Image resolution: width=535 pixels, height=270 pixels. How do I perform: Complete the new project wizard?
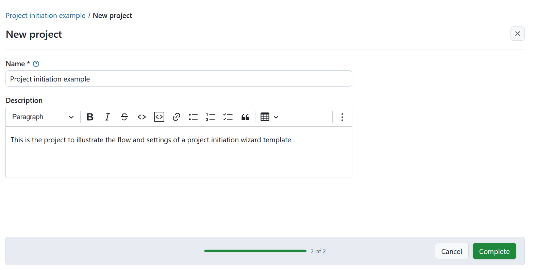[x=494, y=251]
